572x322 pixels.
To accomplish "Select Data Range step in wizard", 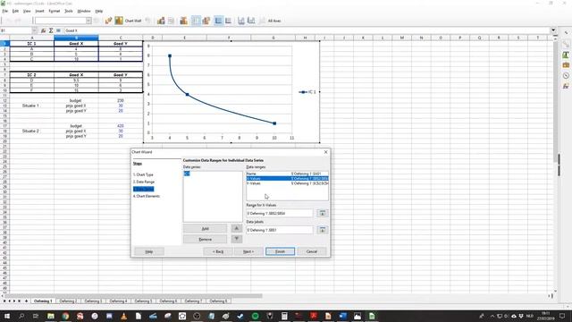I will pos(144,182).
